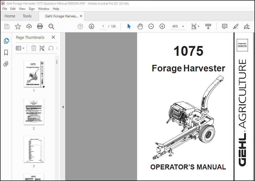Open the Edit menu

click(x=13, y=9)
